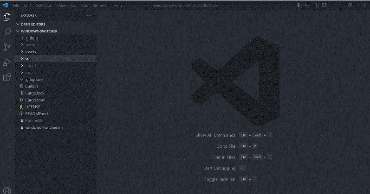
Task: Open the Selection menu
Action: point(44,5)
